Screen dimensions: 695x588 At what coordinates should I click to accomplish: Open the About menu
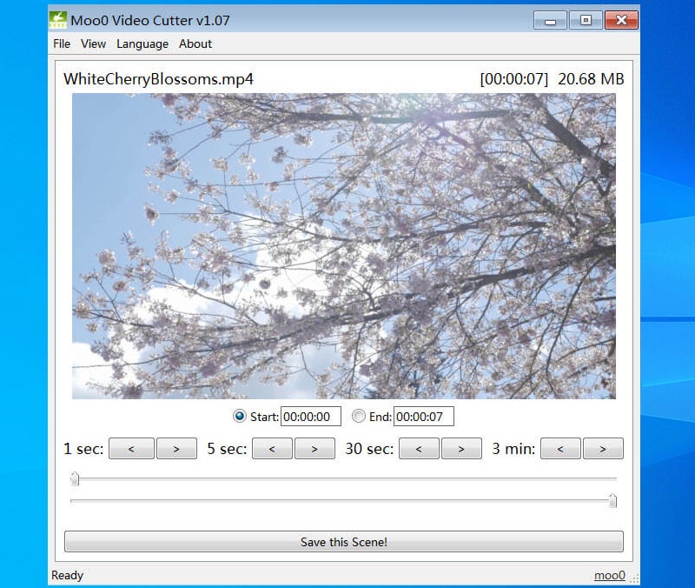click(x=195, y=43)
